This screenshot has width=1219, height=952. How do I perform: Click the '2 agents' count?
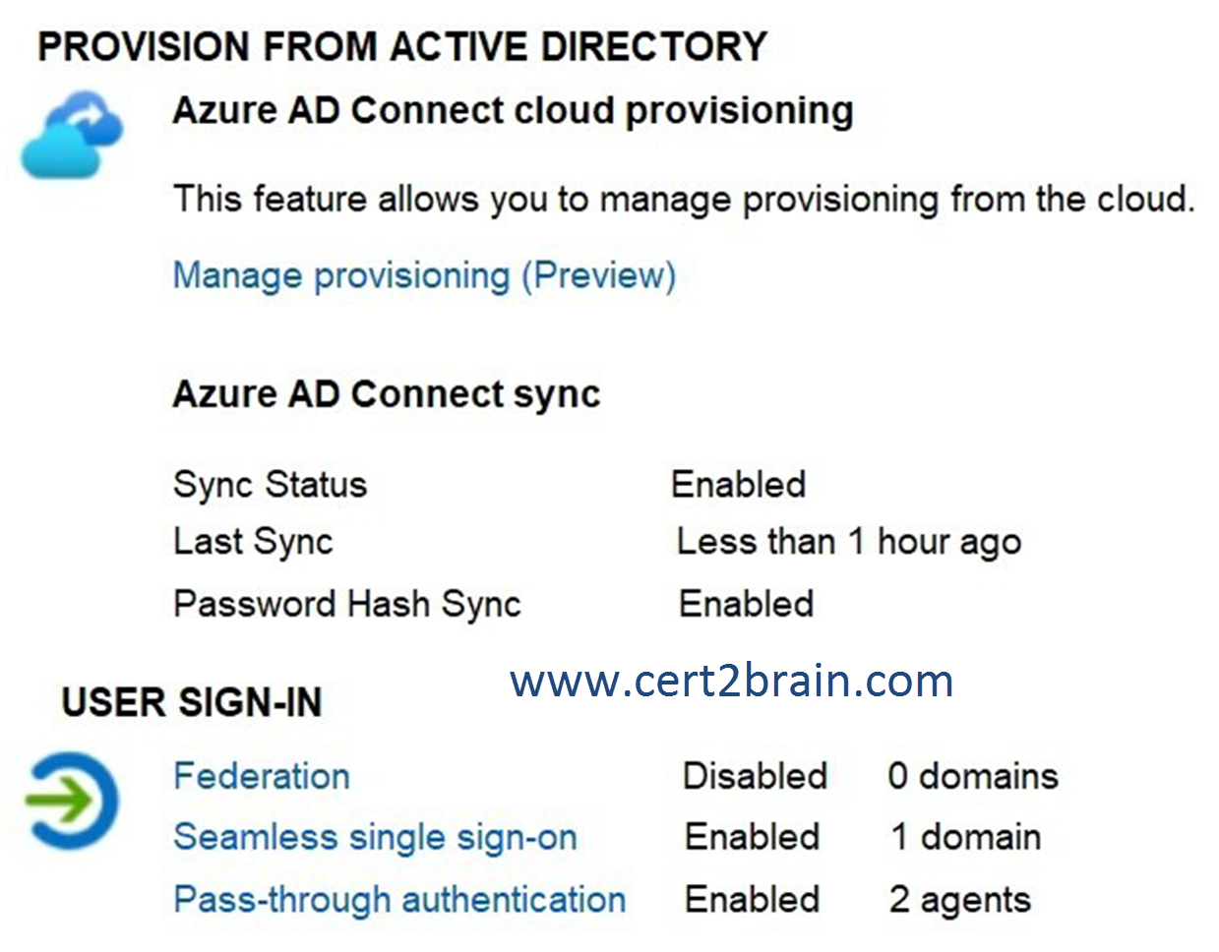(960, 900)
